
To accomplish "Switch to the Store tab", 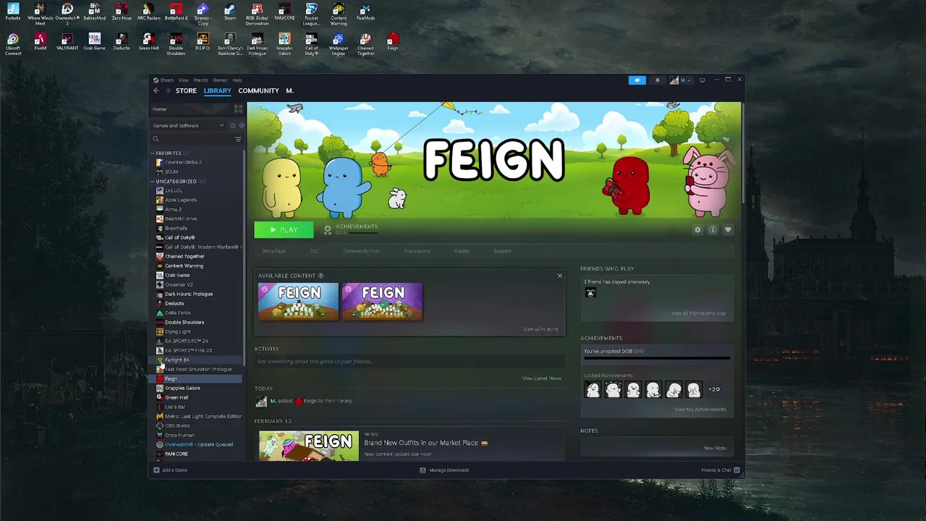I will (x=186, y=90).
